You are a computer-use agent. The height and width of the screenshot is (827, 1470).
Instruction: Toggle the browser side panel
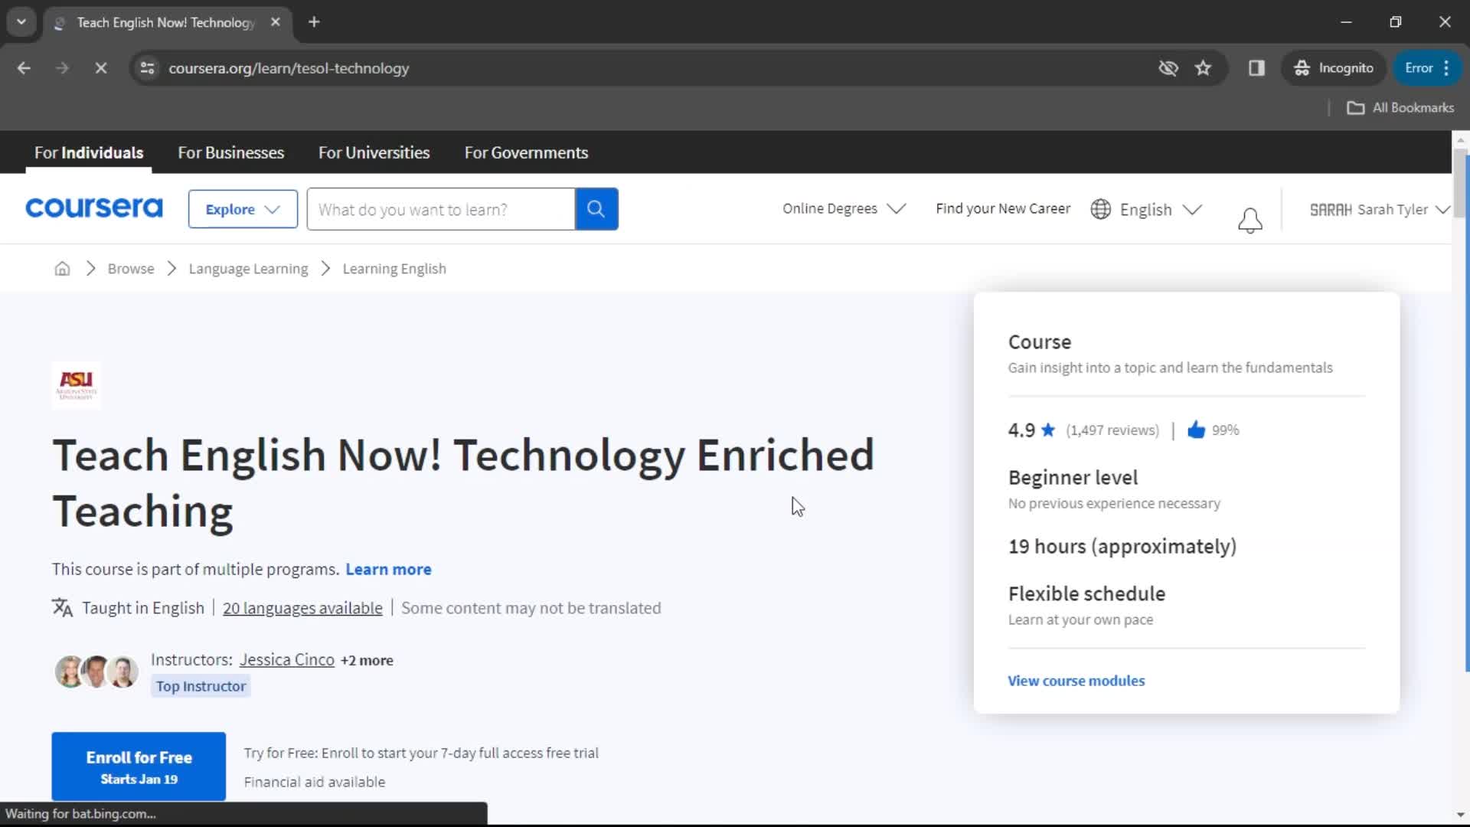click(x=1256, y=68)
